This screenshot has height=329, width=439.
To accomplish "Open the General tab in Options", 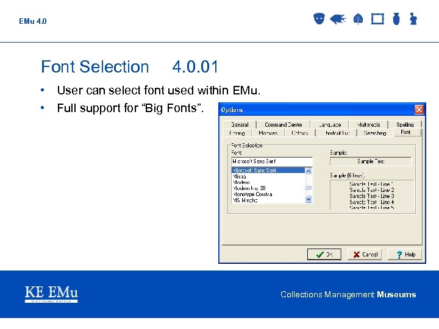I will [x=240, y=124].
